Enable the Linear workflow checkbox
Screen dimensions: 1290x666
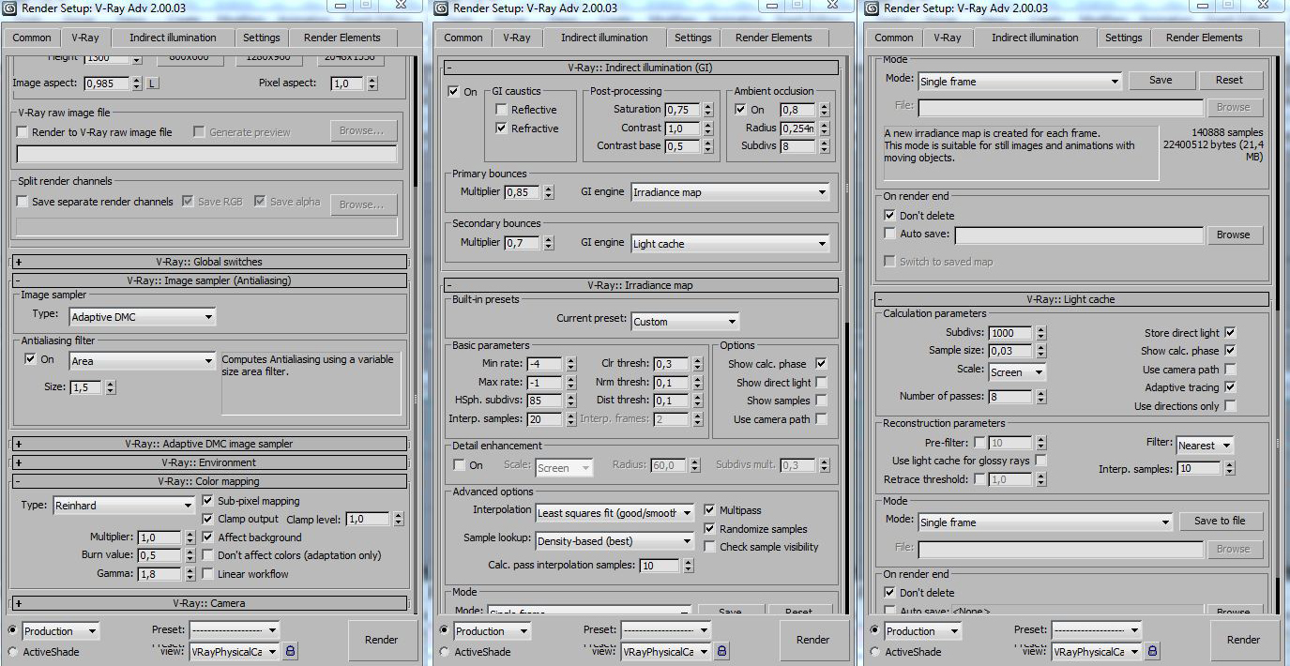pyautogui.click(x=208, y=574)
